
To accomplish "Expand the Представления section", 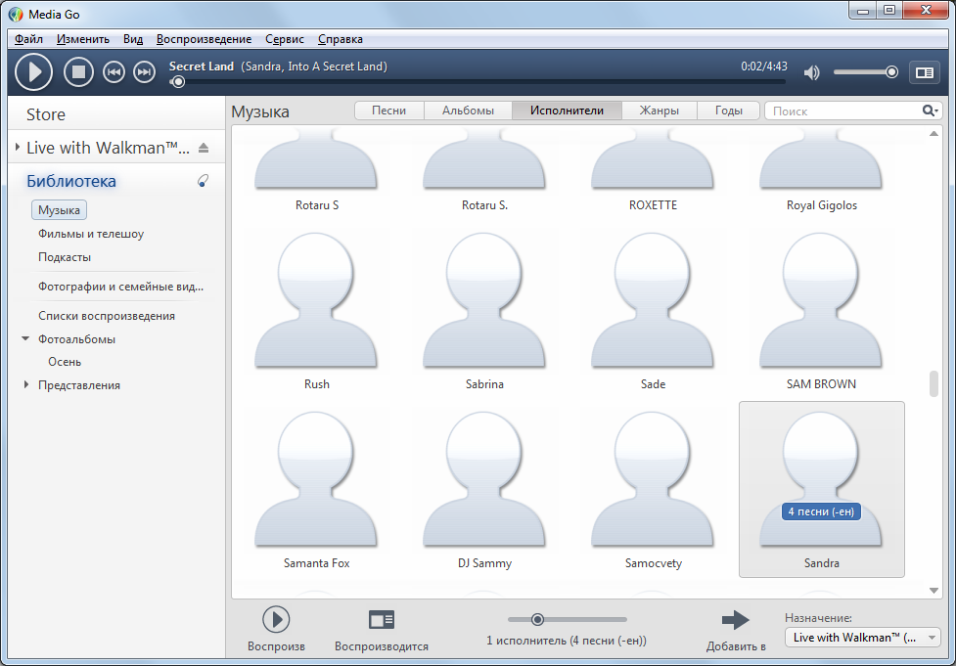I will point(26,384).
